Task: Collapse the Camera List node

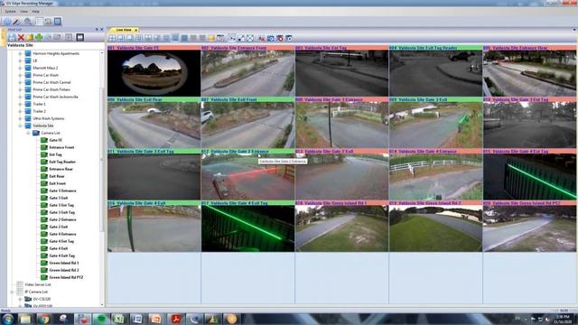Action: [28, 133]
